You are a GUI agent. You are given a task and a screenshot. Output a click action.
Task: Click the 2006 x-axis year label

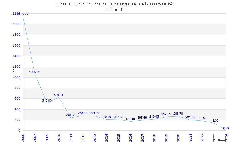[x=23, y=138]
